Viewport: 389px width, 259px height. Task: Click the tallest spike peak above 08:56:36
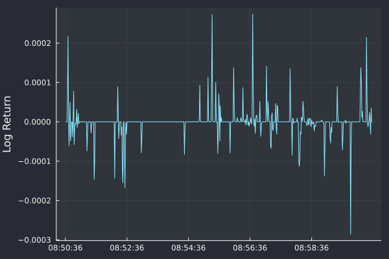point(252,15)
